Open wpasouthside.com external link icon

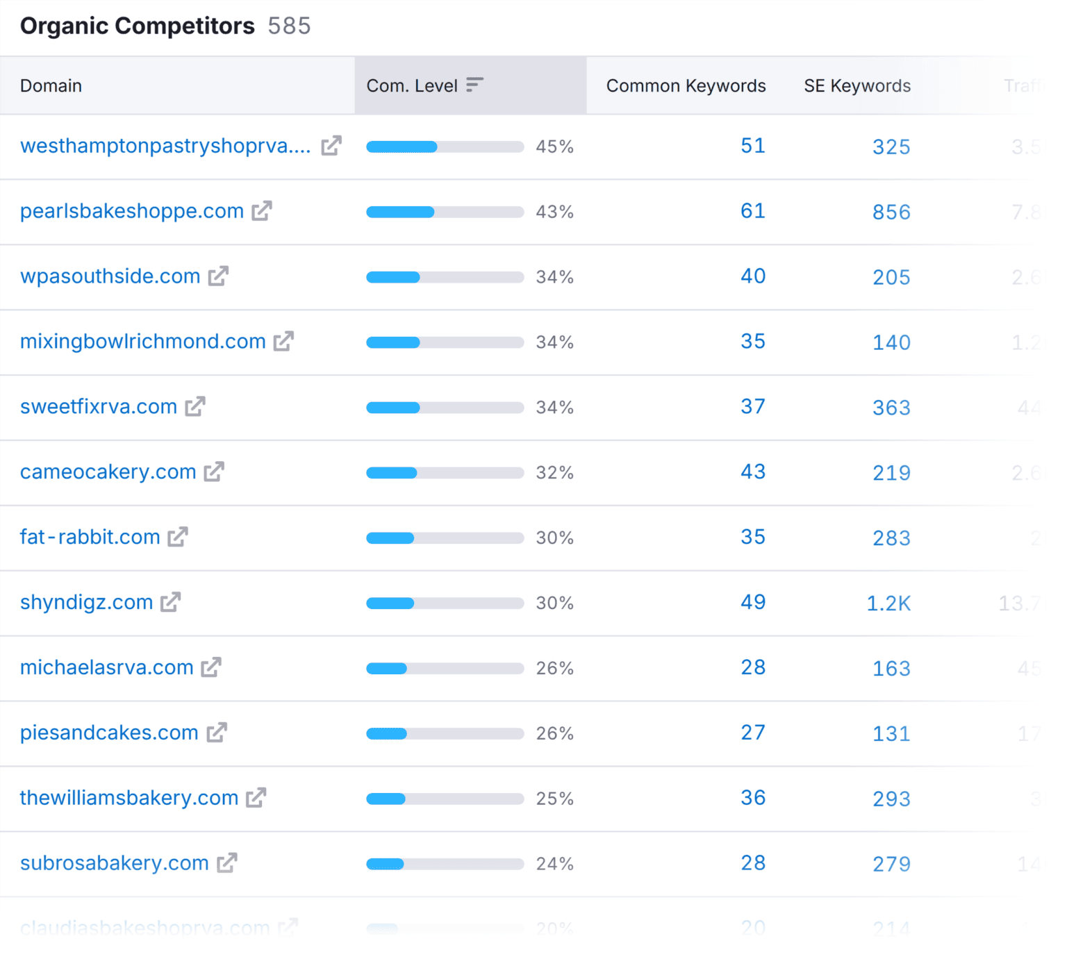tap(218, 276)
